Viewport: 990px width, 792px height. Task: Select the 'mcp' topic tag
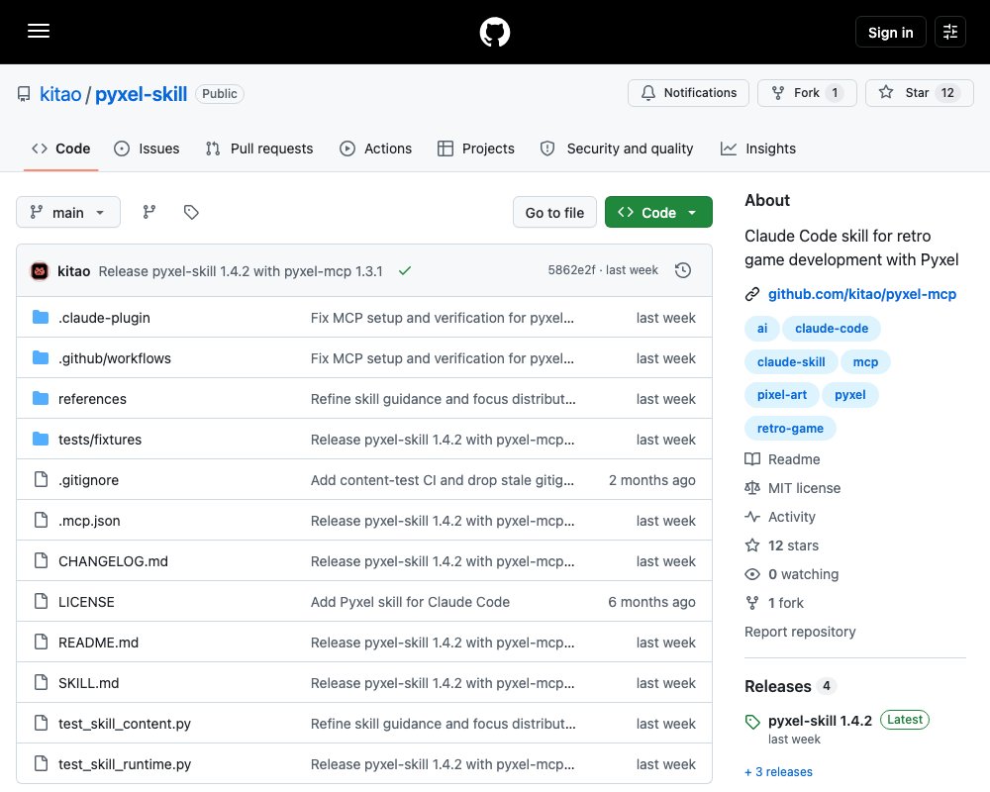tap(865, 362)
